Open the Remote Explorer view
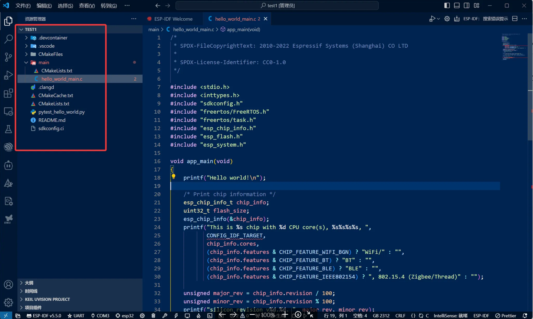The image size is (533, 319). pyautogui.click(x=8, y=111)
